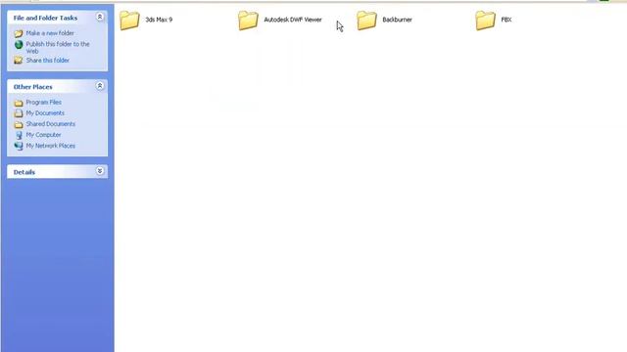Select the Share this folder link

48,61
